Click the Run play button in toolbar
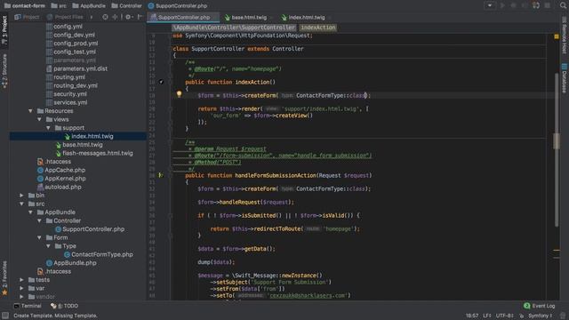The width and height of the screenshot is (569, 320). pyautogui.click(x=502, y=5)
